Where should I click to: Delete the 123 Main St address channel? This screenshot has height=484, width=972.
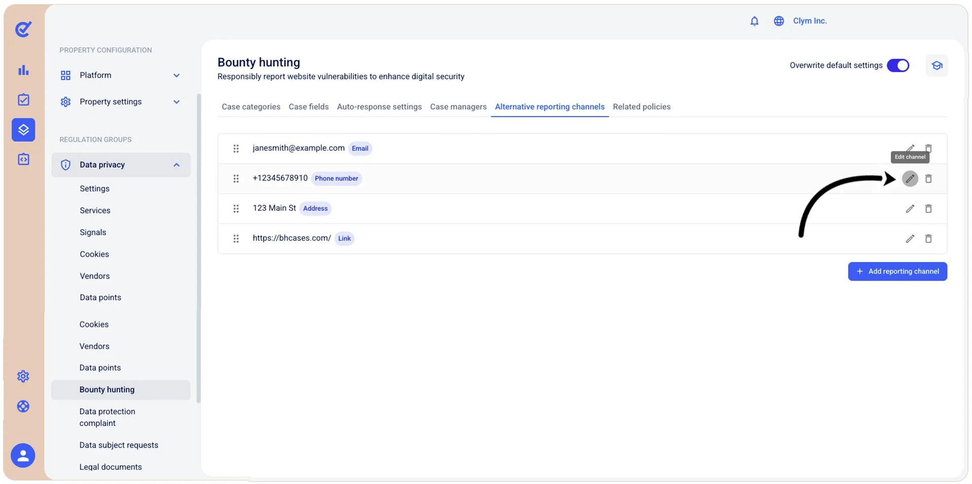point(928,208)
